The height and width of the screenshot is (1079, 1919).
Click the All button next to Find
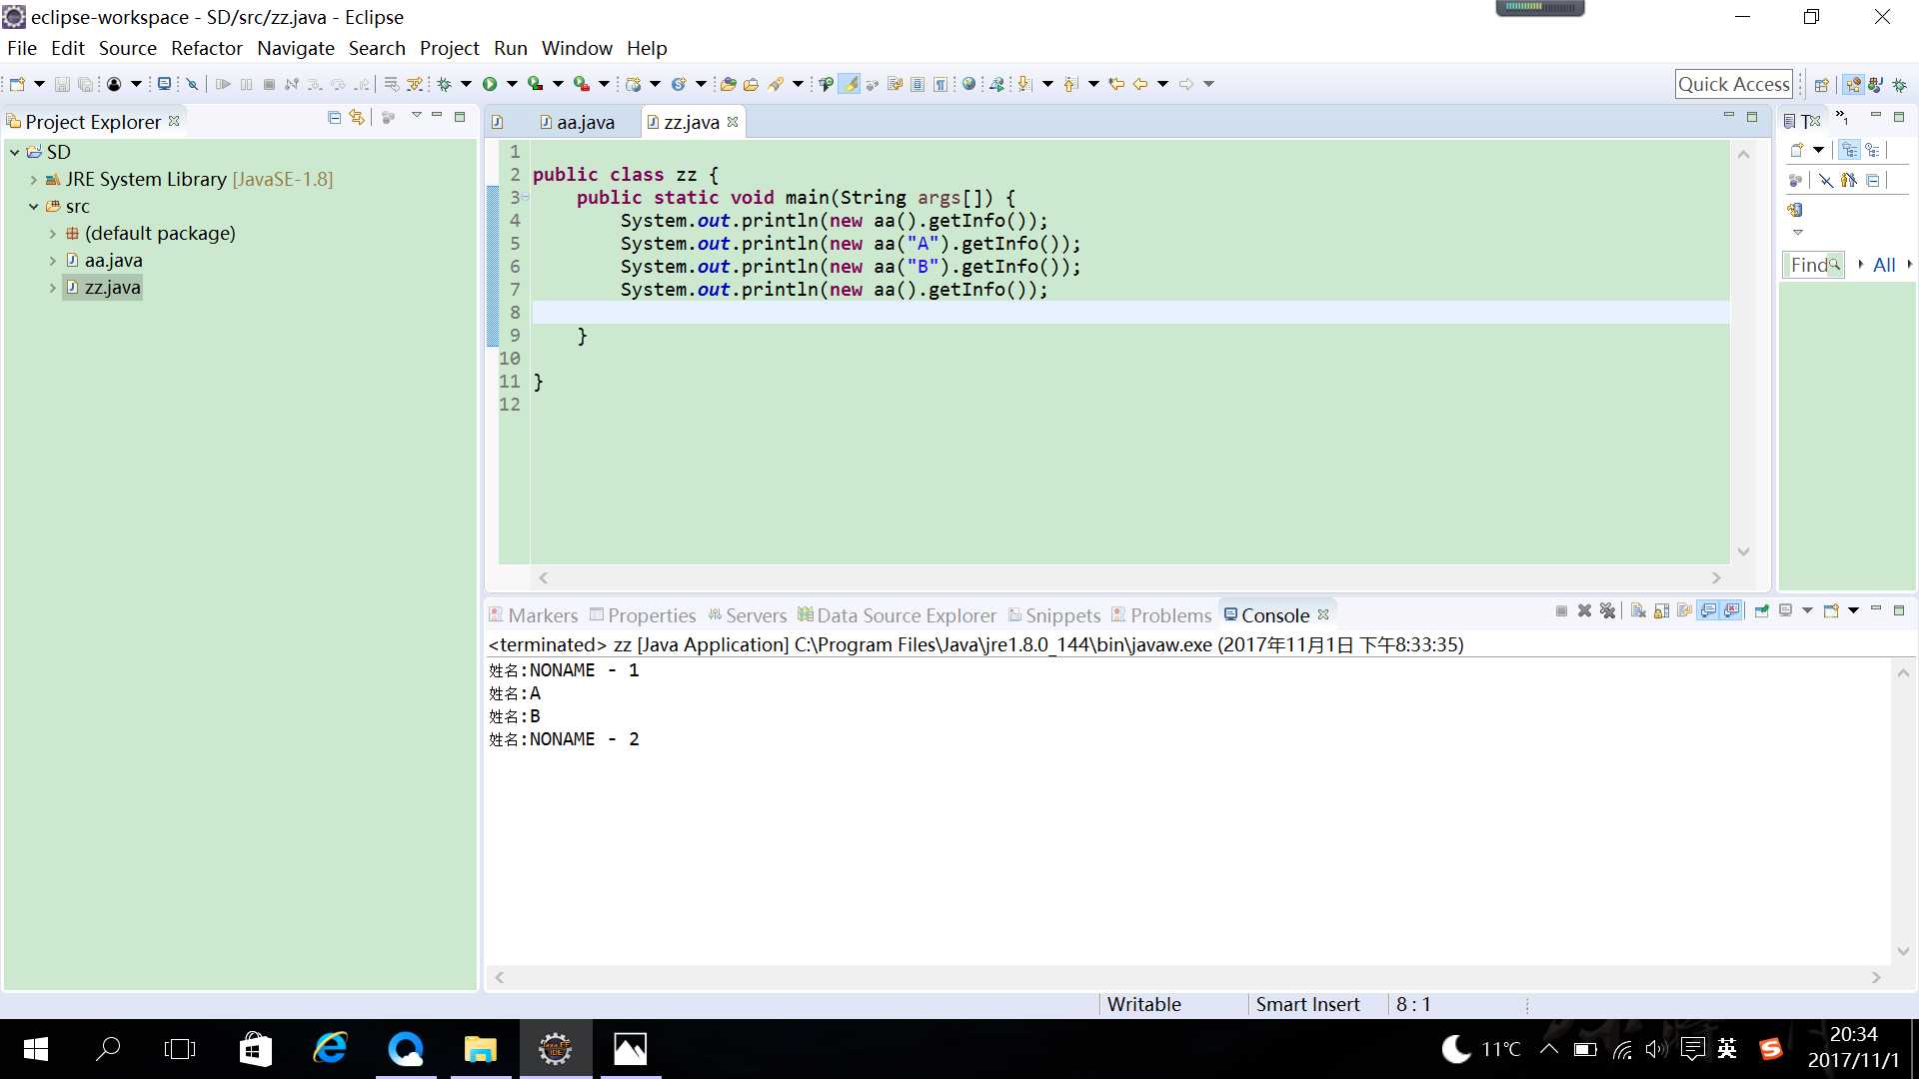pos(1885,265)
